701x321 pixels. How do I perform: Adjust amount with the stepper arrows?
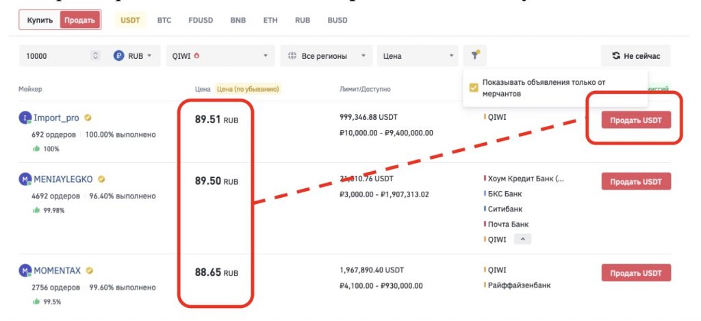[x=94, y=56]
